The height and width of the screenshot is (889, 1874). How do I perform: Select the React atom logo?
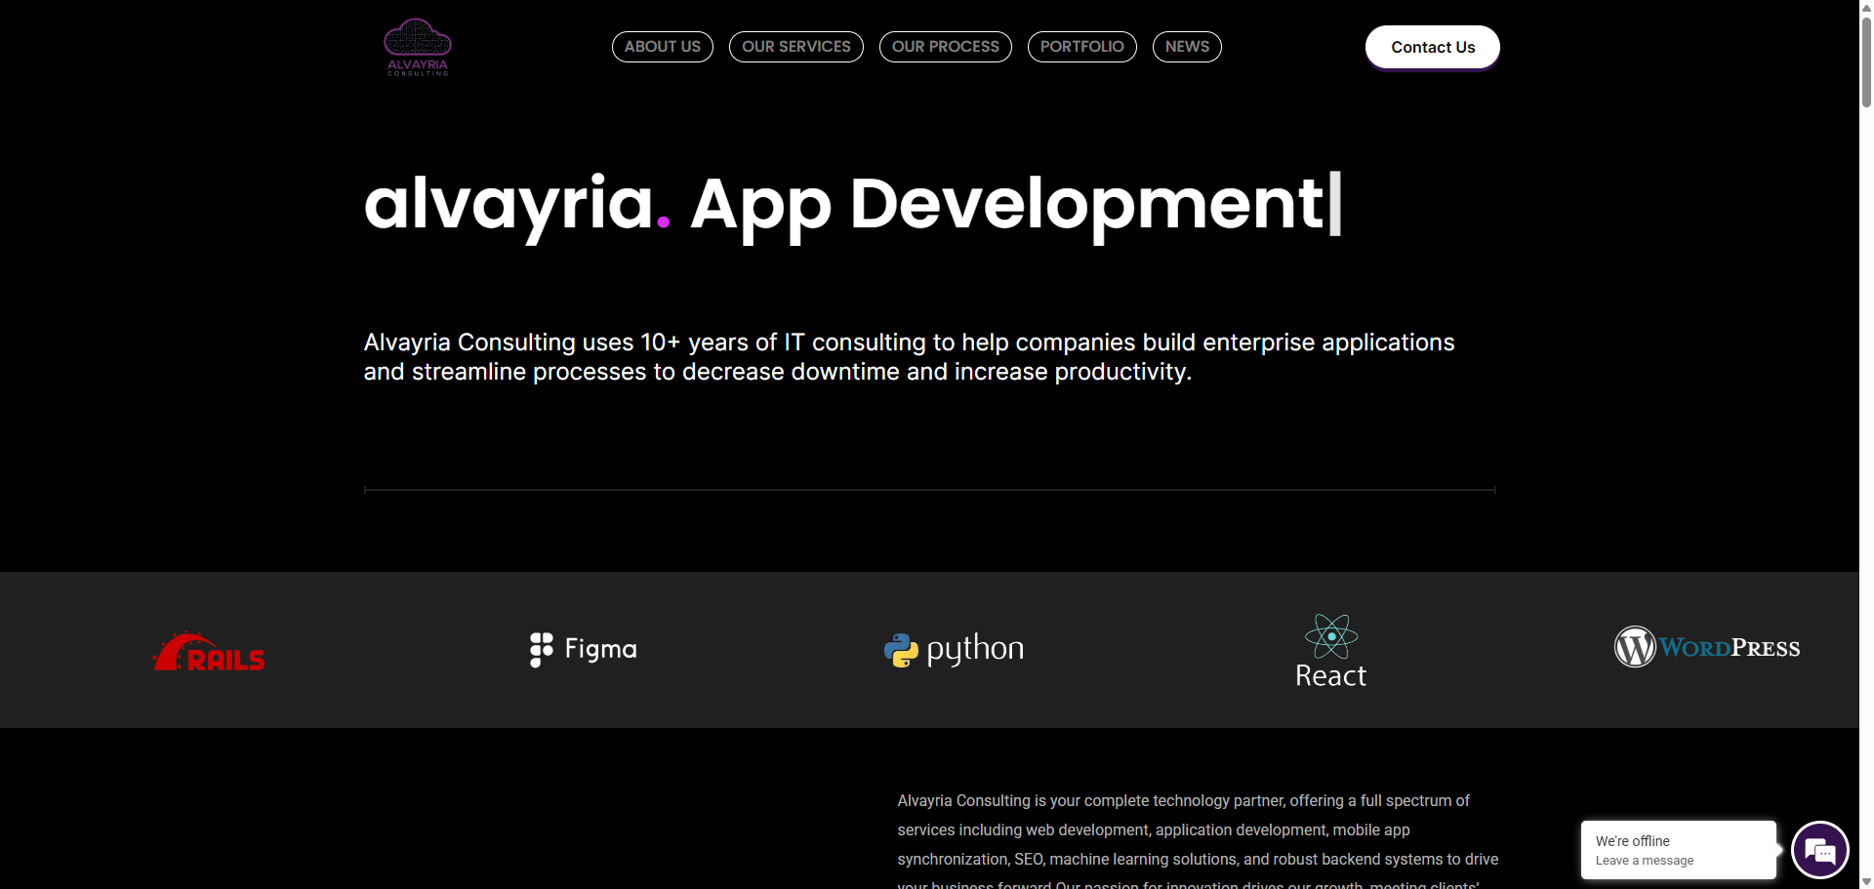tap(1330, 650)
